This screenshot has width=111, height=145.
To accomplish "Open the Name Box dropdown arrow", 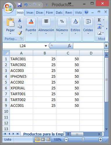I will (46, 46).
